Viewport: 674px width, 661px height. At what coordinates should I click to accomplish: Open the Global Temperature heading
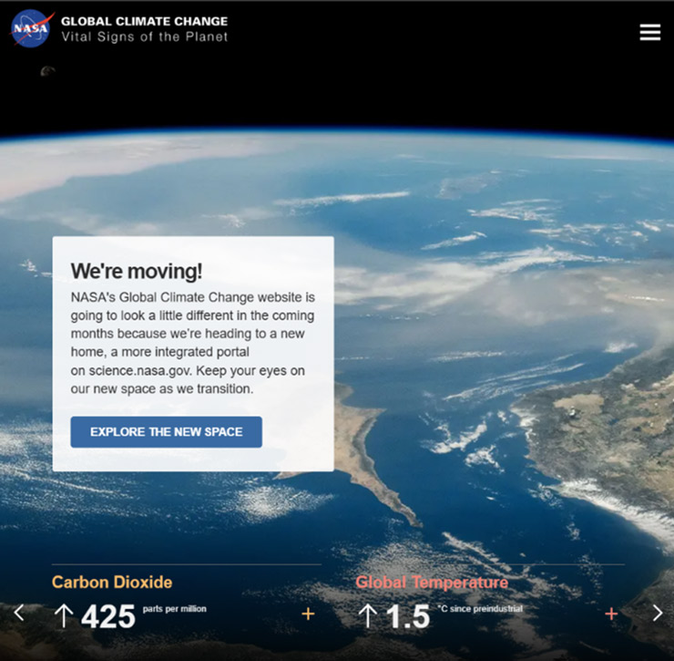(x=431, y=583)
